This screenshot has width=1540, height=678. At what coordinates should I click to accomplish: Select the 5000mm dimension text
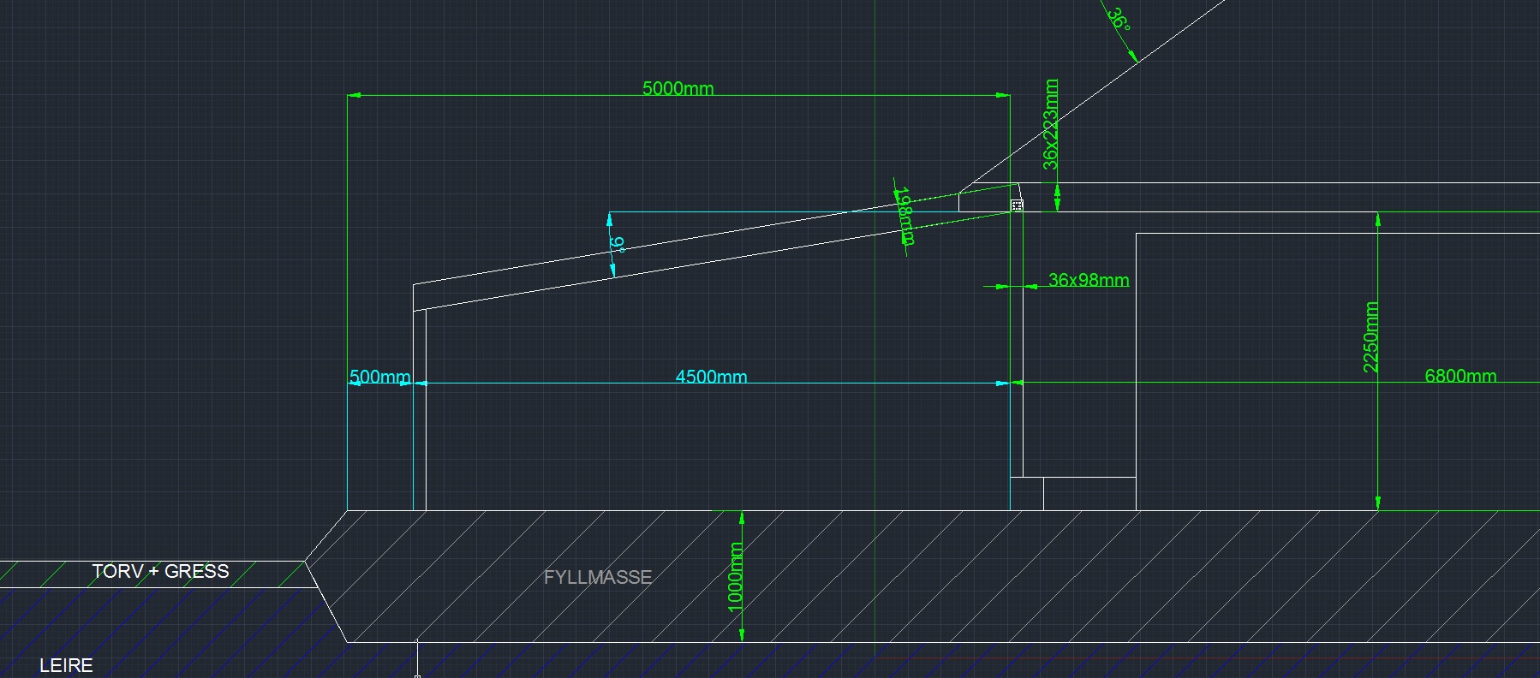click(x=677, y=87)
